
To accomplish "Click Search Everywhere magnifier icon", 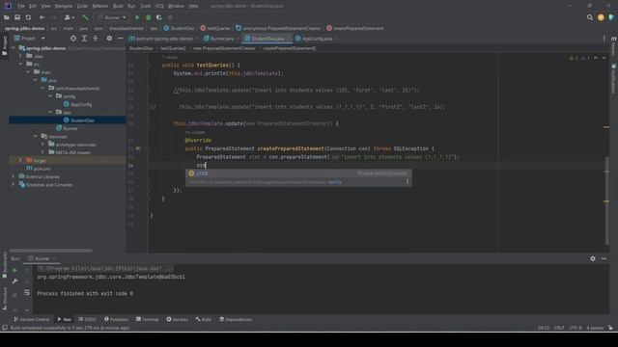I will point(590,17).
